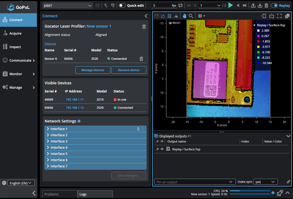Screen dimensions: 293x199
Task: Switch viewer to profile view icon
Action: coord(163,16)
